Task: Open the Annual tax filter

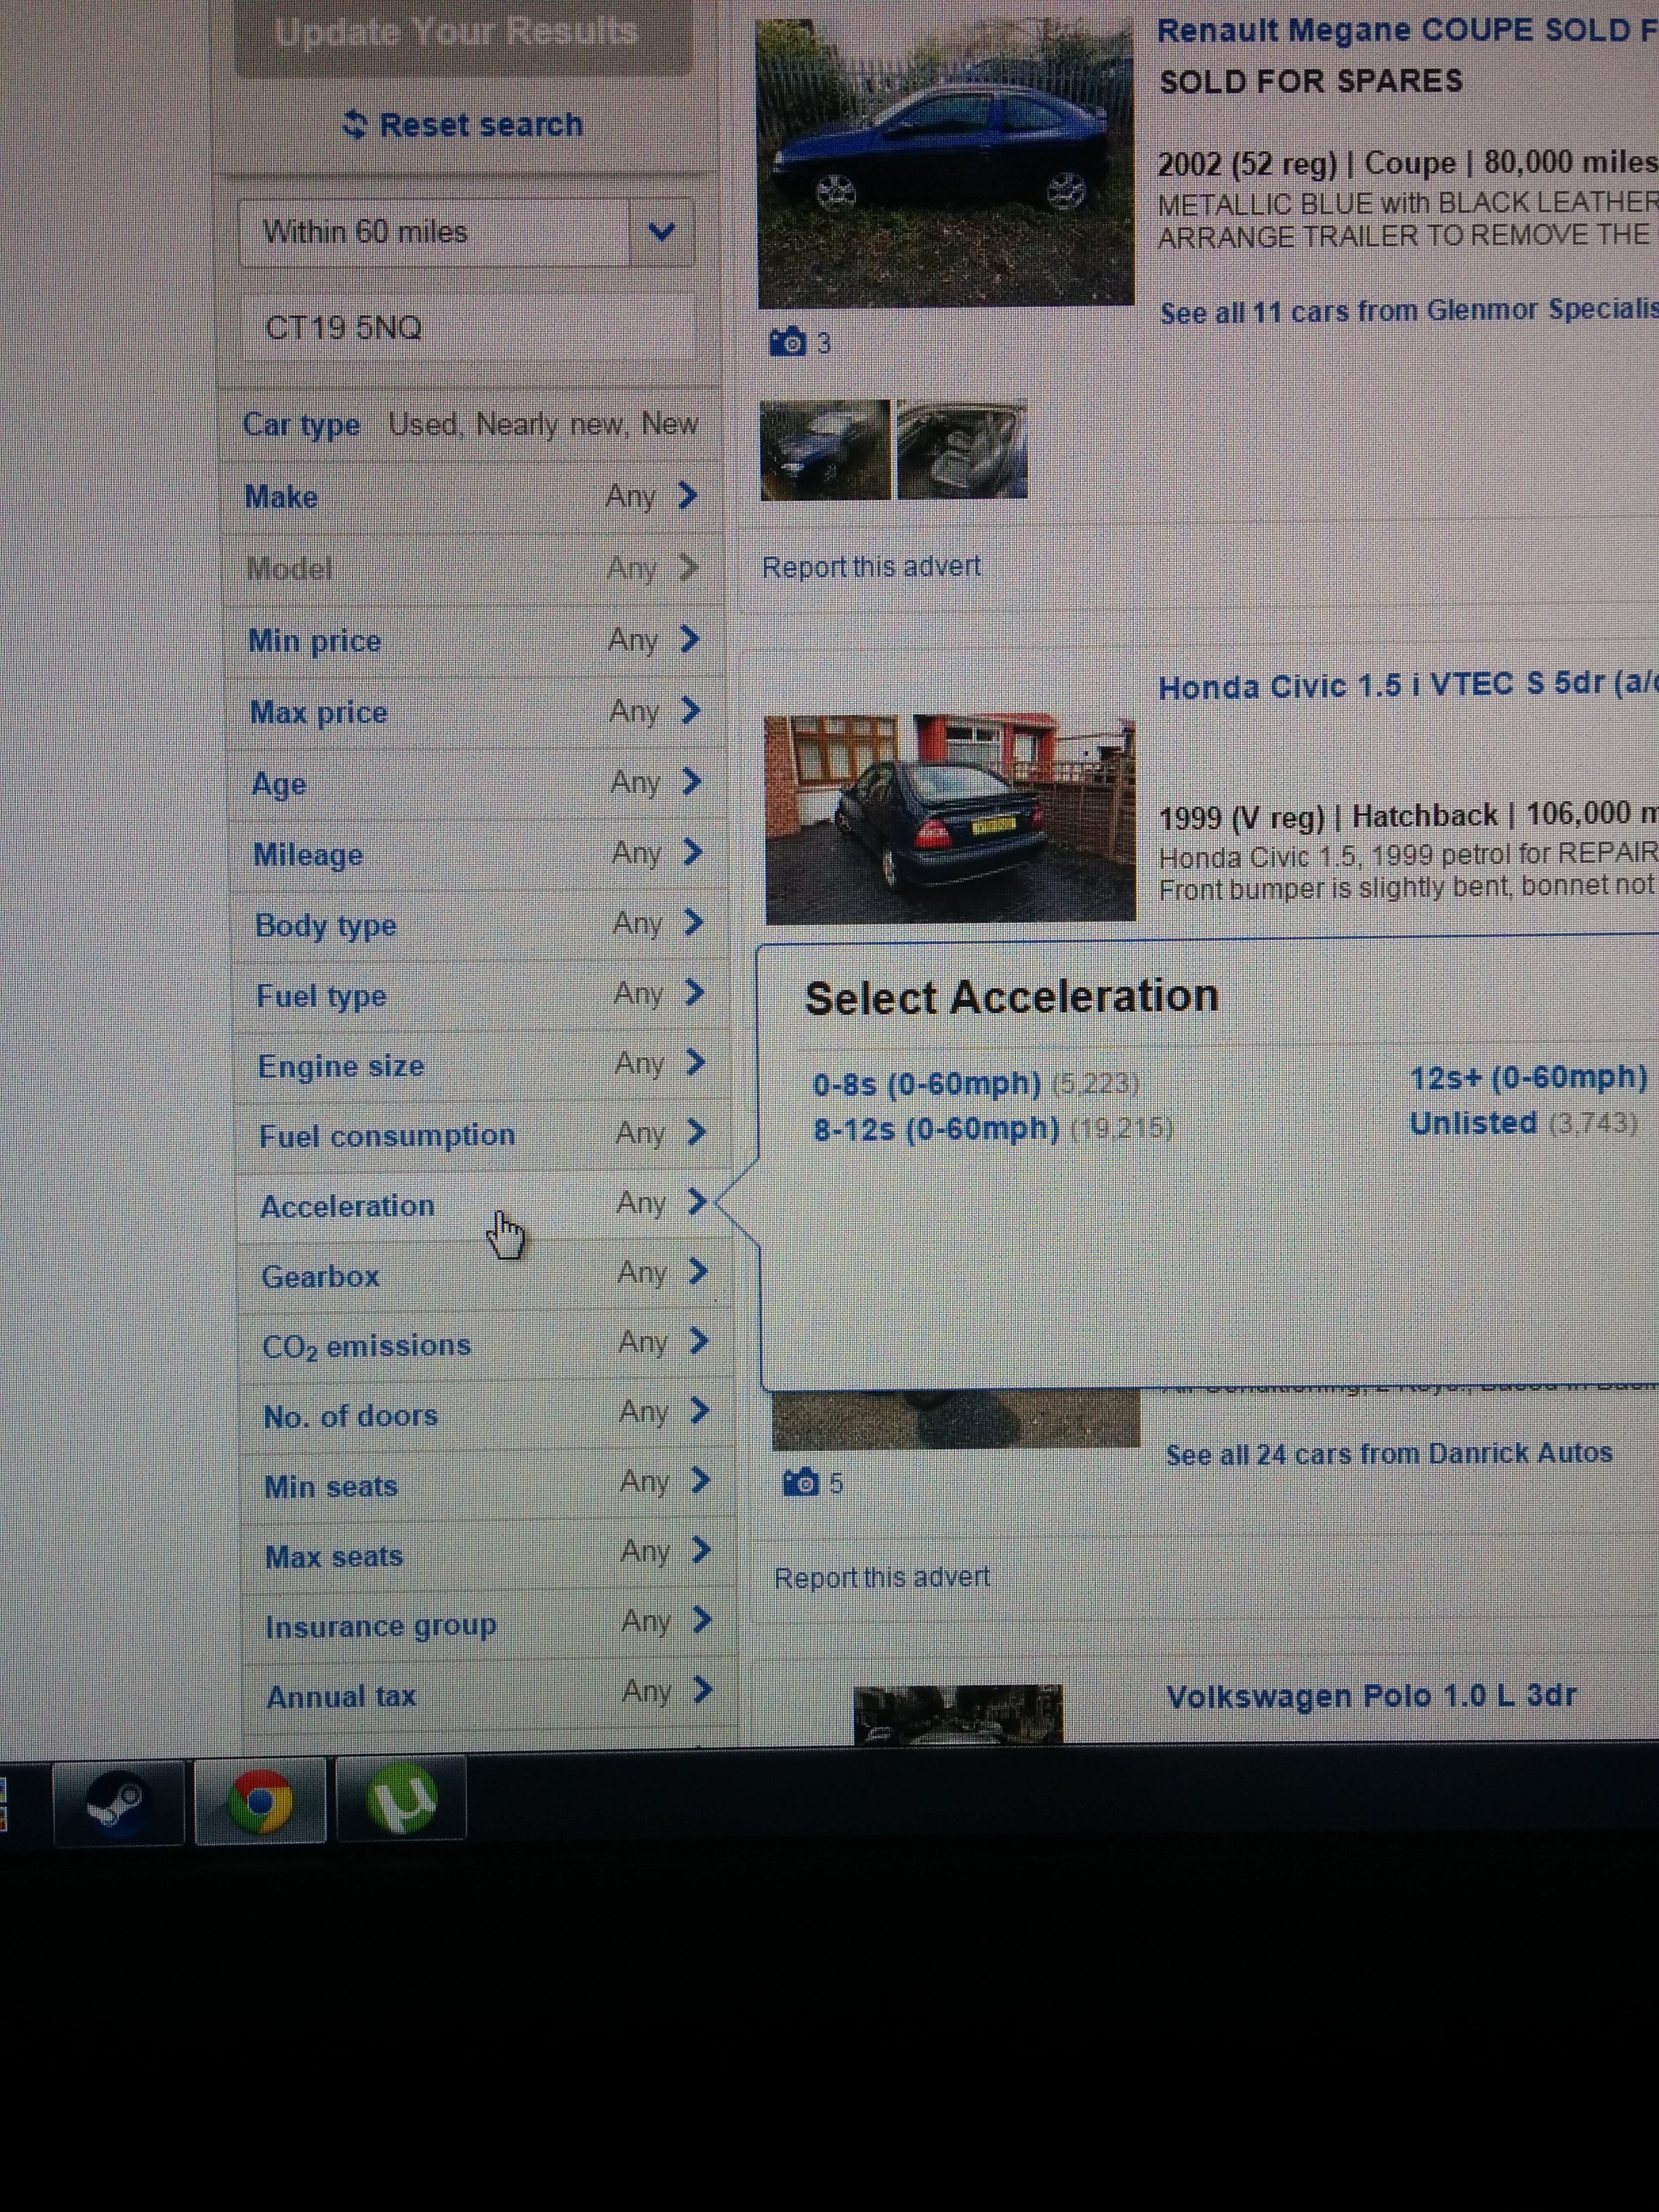Action: click(x=491, y=1695)
